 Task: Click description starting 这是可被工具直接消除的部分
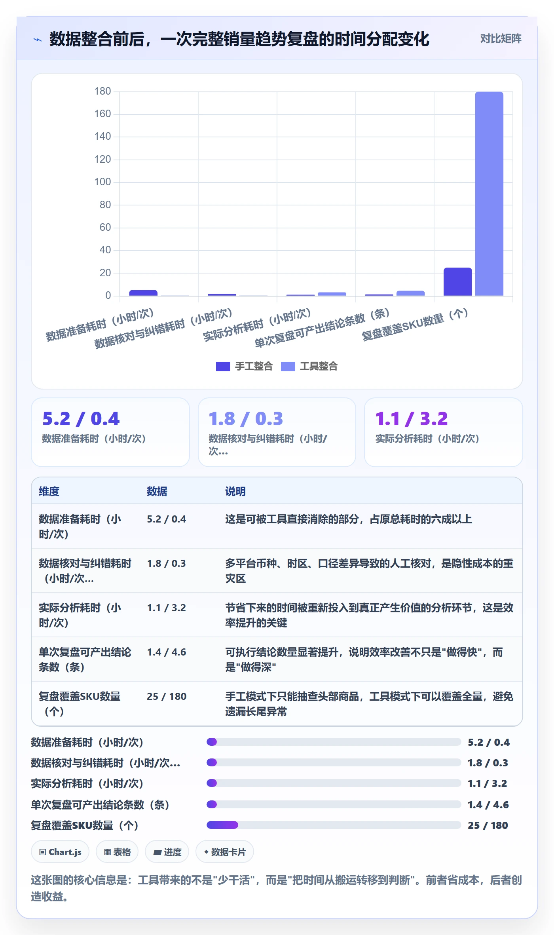(349, 519)
